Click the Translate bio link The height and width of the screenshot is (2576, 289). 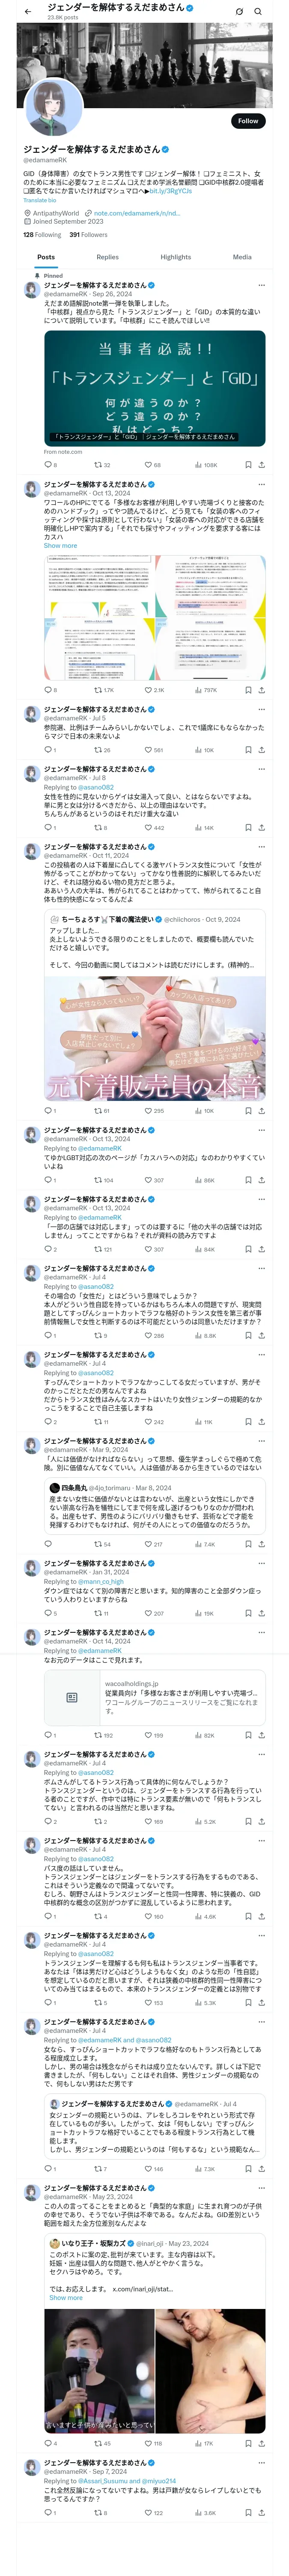40,200
